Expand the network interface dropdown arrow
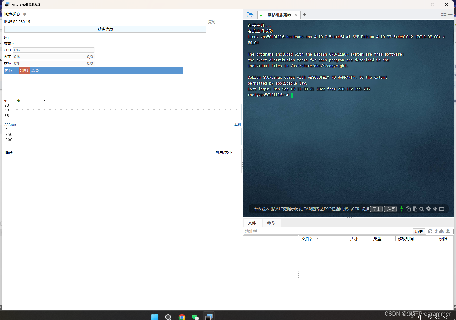Image resolution: width=456 pixels, height=320 pixels. pyautogui.click(x=44, y=100)
